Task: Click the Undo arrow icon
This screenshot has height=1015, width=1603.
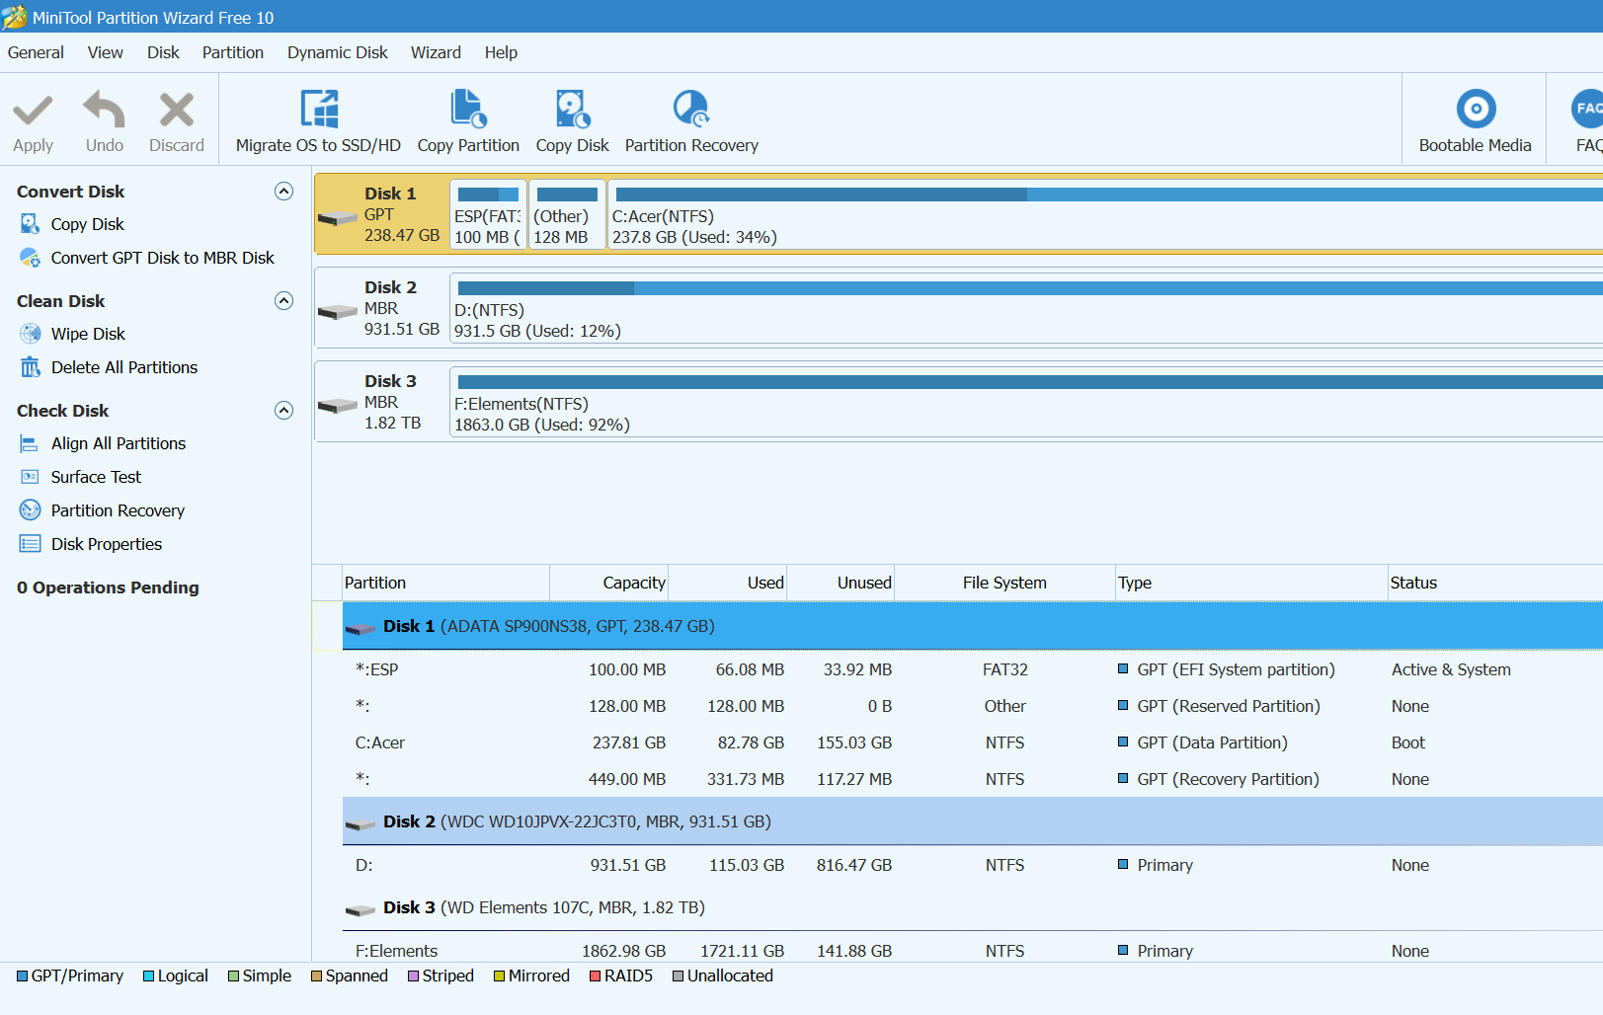Action: coord(104,110)
